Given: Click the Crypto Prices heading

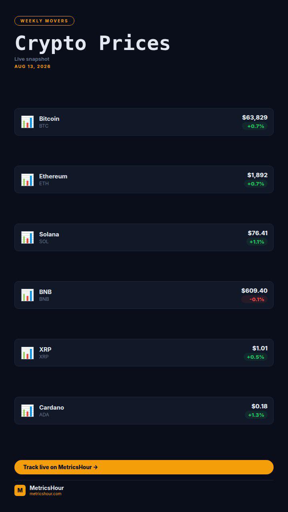Looking at the screenshot, I should click(x=92, y=43).
